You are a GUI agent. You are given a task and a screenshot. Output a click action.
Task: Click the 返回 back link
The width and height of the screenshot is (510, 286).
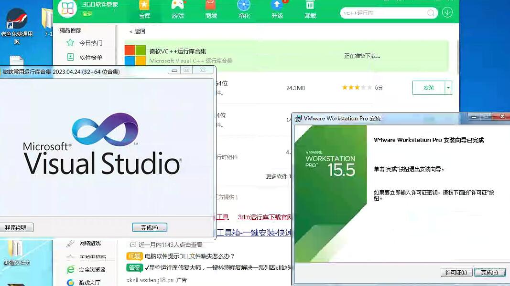coord(137,31)
